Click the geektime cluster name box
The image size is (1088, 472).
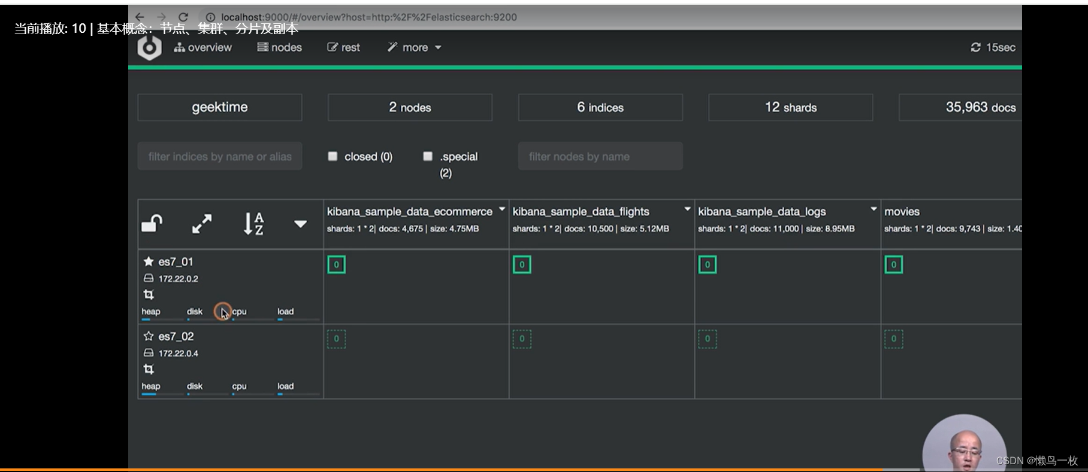click(x=220, y=108)
